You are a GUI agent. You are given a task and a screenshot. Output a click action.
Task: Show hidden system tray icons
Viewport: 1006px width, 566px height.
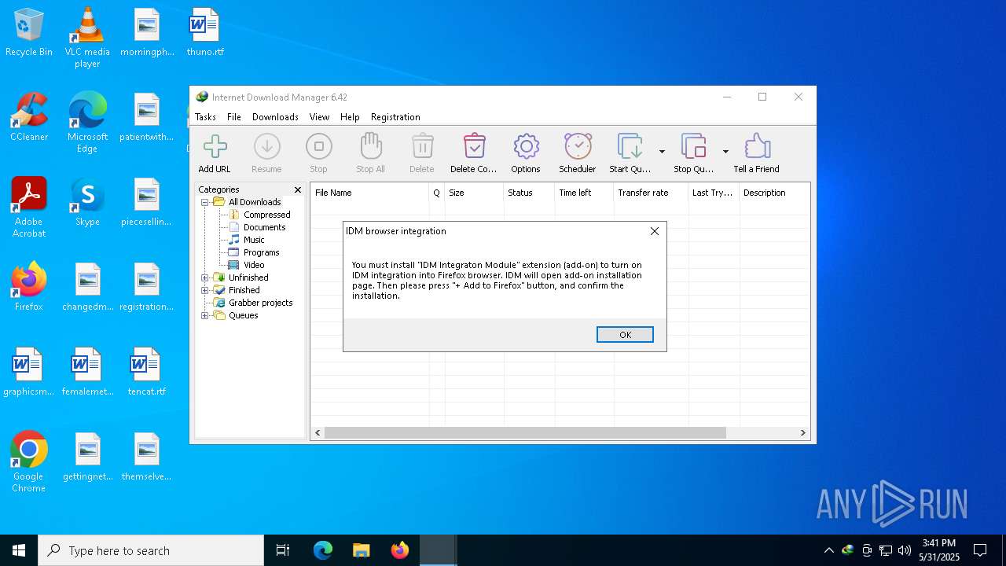[x=828, y=550]
